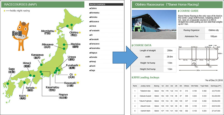The image size is (224, 115).
Task: Select Saga at bottom of racecourse list
Action: (94, 71)
